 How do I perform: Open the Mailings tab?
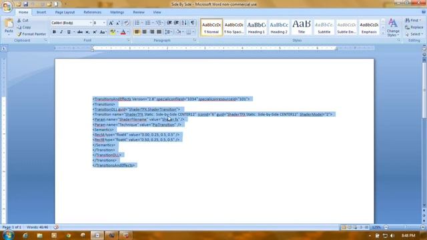coord(117,12)
